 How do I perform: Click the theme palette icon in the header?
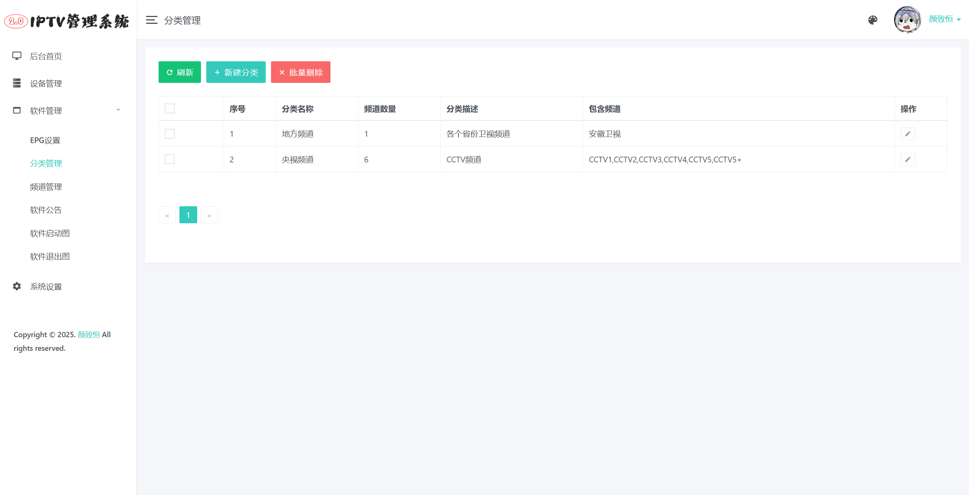pyautogui.click(x=872, y=20)
